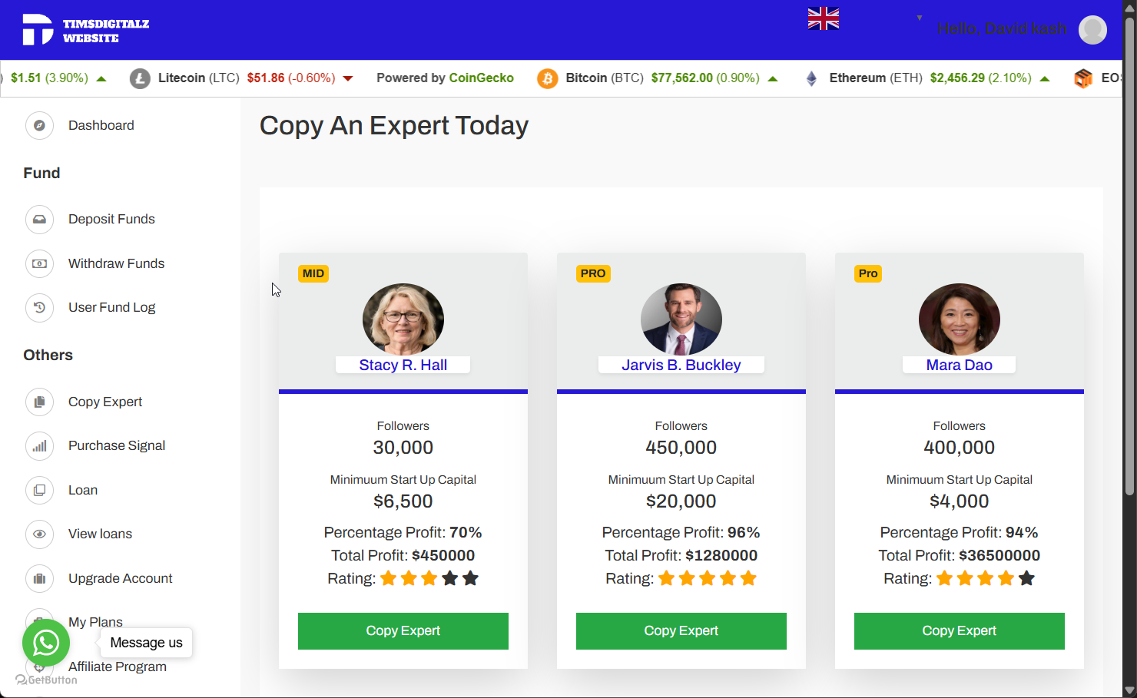Image resolution: width=1137 pixels, height=698 pixels.
Task: Open the User Fund Log history icon
Action: 39,308
